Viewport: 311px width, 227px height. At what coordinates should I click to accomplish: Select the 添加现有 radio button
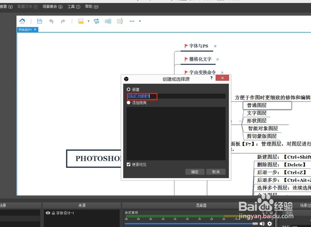(128, 102)
